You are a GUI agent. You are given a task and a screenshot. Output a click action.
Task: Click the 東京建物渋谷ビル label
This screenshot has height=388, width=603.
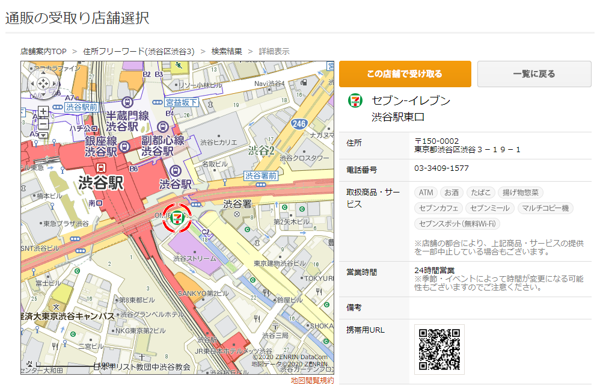click(x=280, y=263)
